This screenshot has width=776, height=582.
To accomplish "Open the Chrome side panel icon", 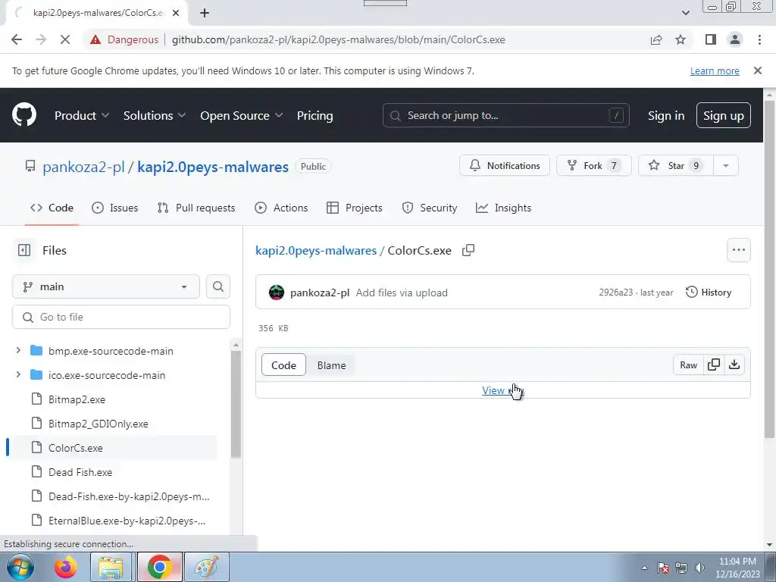I will (711, 39).
